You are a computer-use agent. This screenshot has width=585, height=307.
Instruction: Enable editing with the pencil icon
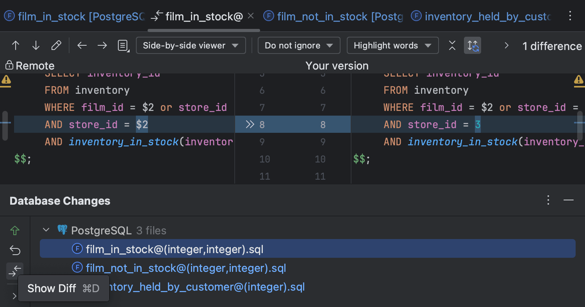point(56,45)
